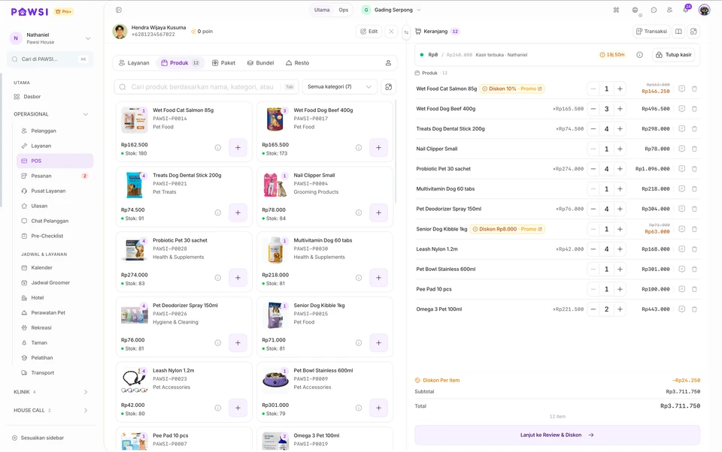Open note icon for Leash Nylon cart row
This screenshot has height=452, width=722.
(x=682, y=249)
